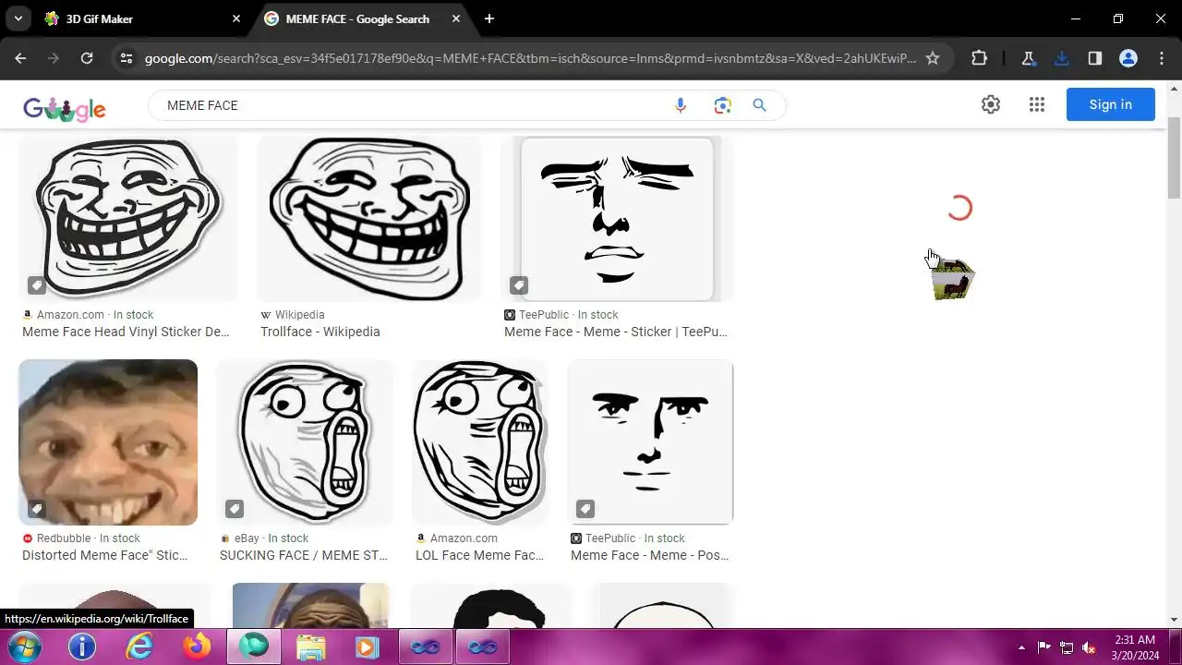Open the Windows Start button
Viewport: 1182px width, 665px height.
click(25, 647)
